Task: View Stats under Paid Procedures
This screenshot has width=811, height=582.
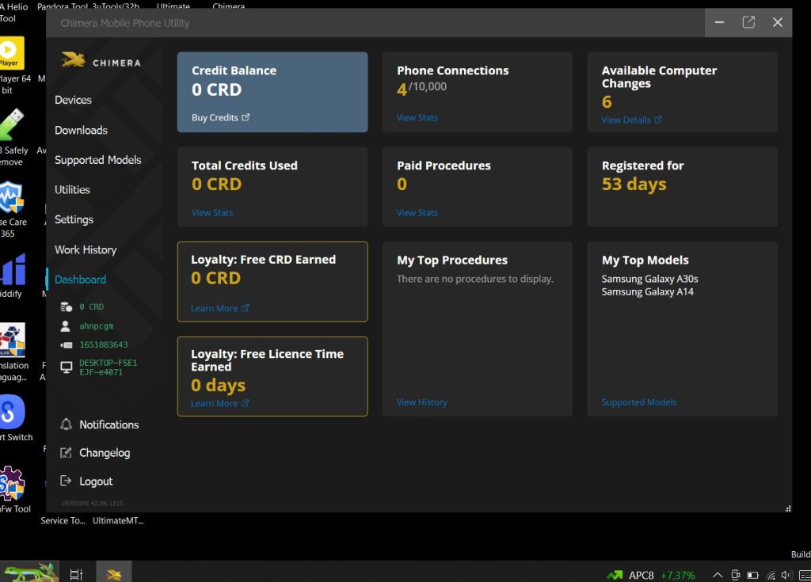Action: (x=417, y=213)
